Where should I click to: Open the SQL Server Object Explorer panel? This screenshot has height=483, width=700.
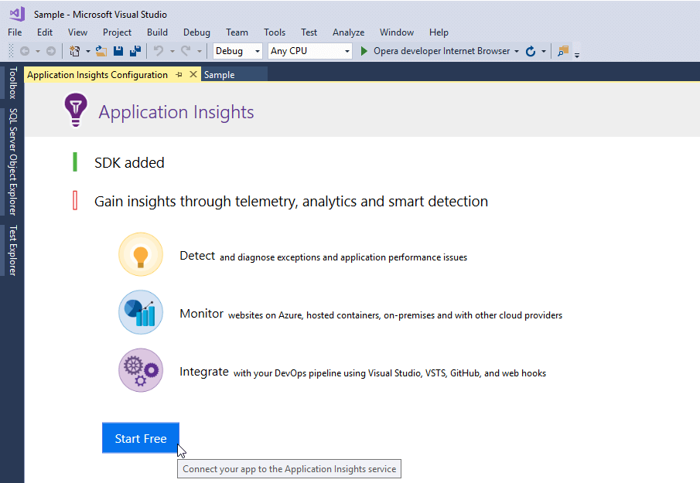[12, 162]
